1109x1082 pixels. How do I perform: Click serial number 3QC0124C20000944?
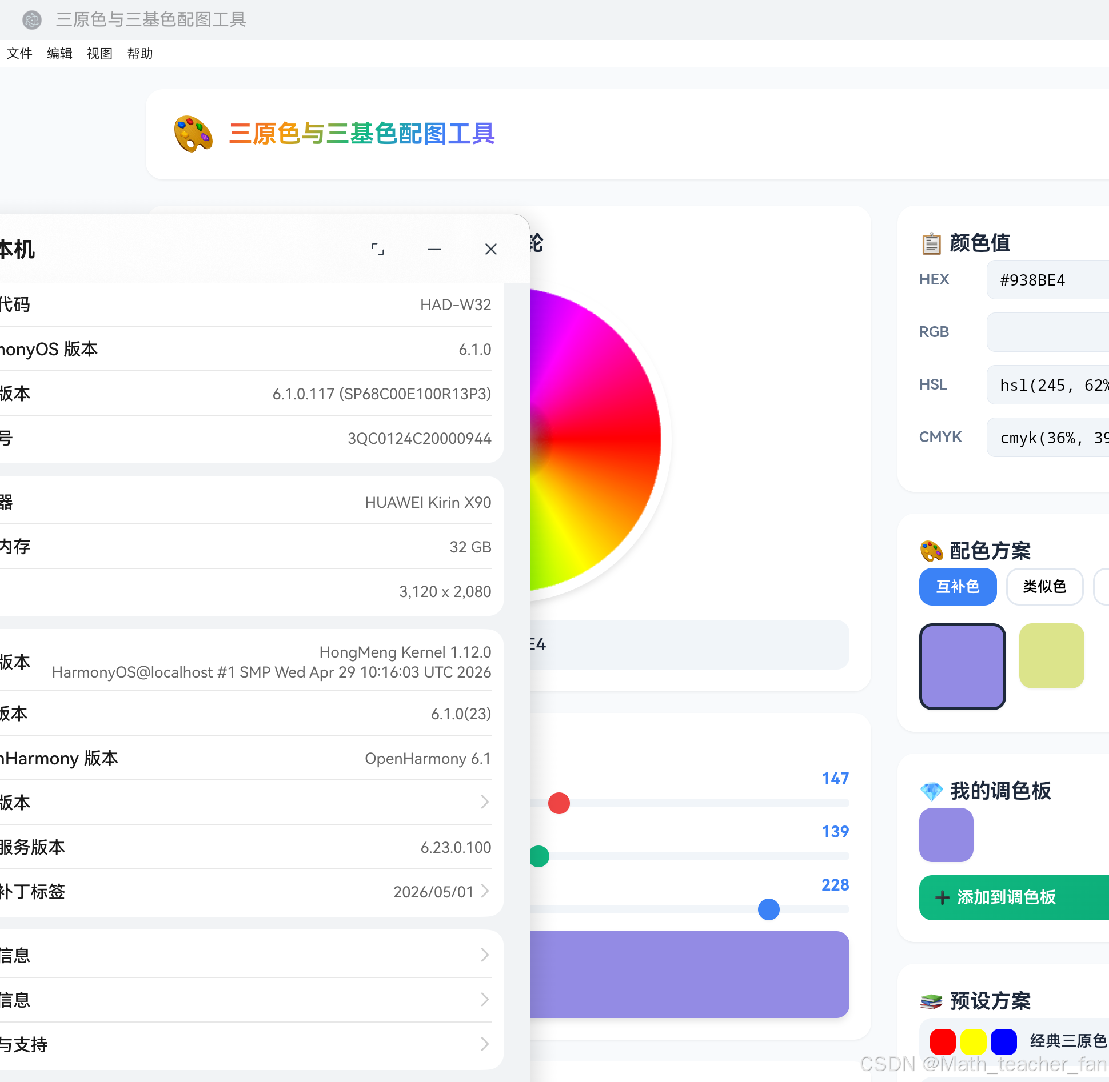click(x=420, y=439)
